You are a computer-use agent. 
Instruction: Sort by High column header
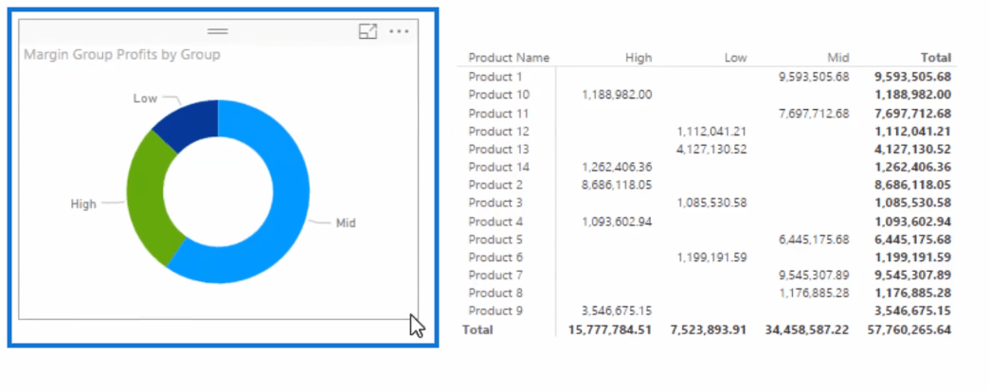639,58
